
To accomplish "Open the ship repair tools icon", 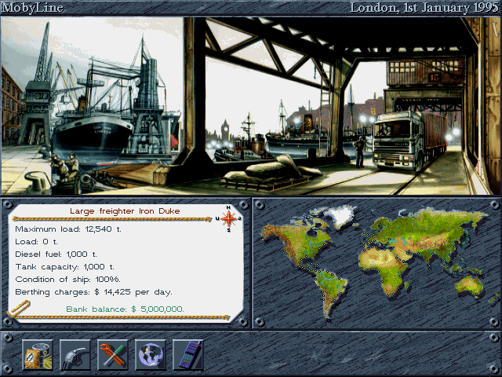I will [113, 354].
